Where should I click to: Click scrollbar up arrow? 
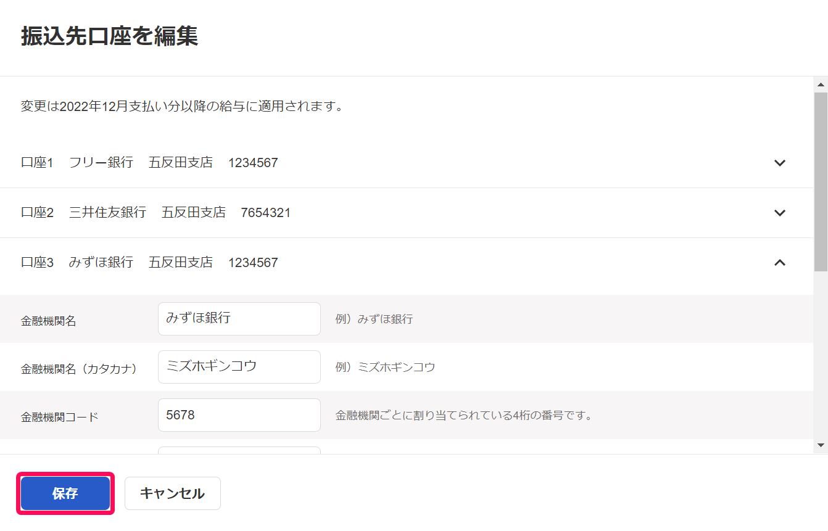[821, 84]
